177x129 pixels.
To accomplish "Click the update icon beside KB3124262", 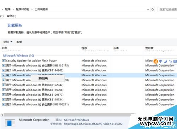I will coord(4,70).
